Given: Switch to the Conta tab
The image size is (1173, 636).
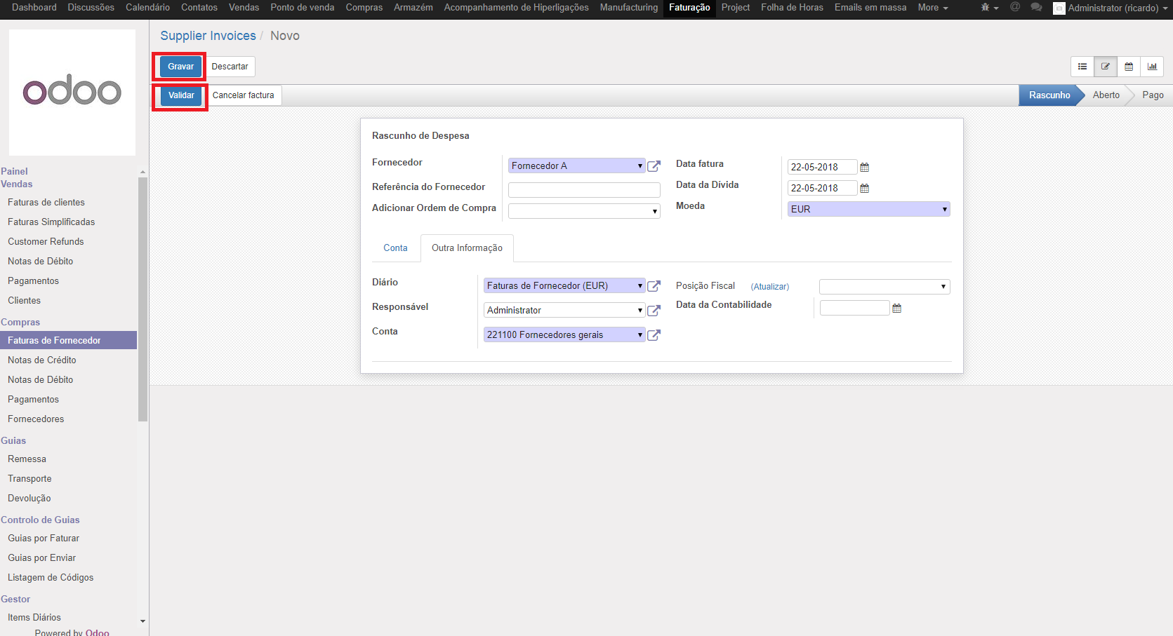Looking at the screenshot, I should tap(395, 248).
